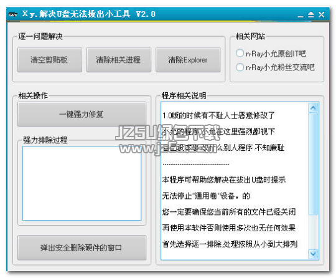
Task: Close the U盘 tool window
Action: coord(321,14)
